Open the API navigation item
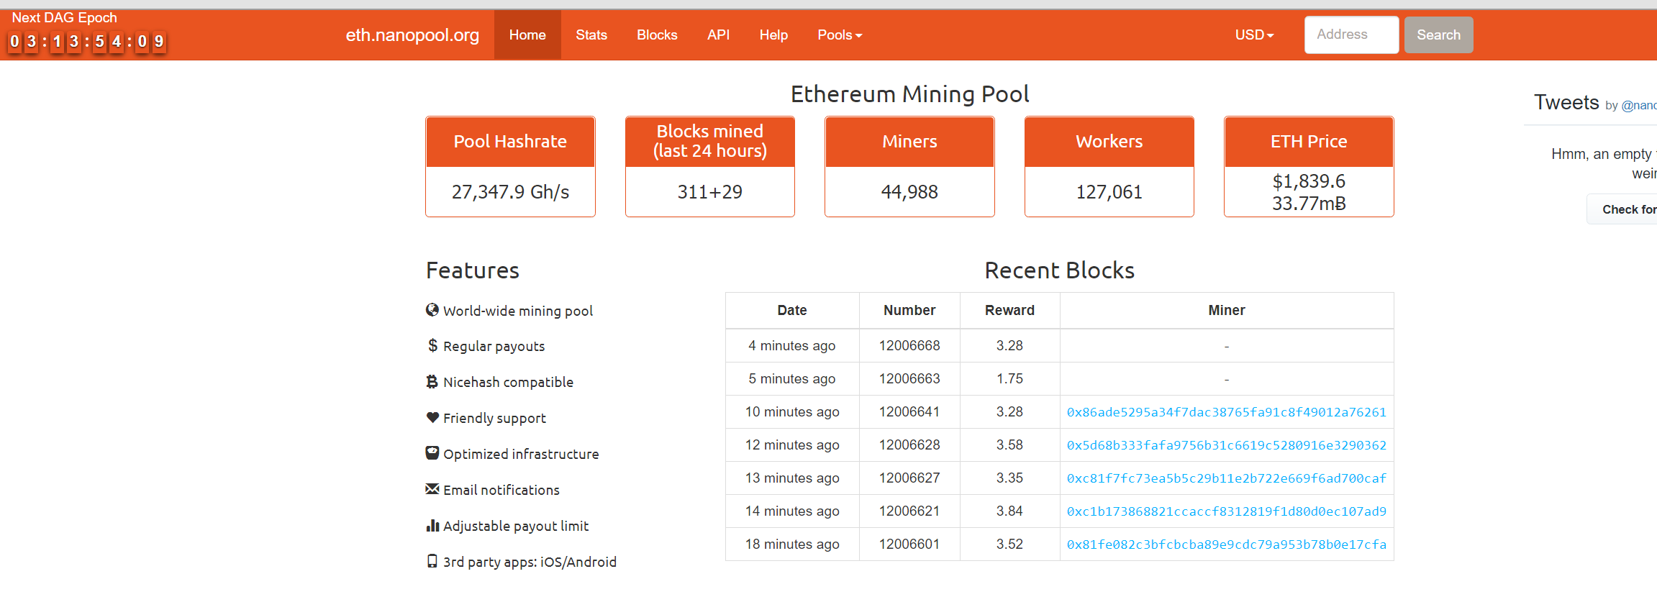1657x597 pixels. [x=718, y=35]
